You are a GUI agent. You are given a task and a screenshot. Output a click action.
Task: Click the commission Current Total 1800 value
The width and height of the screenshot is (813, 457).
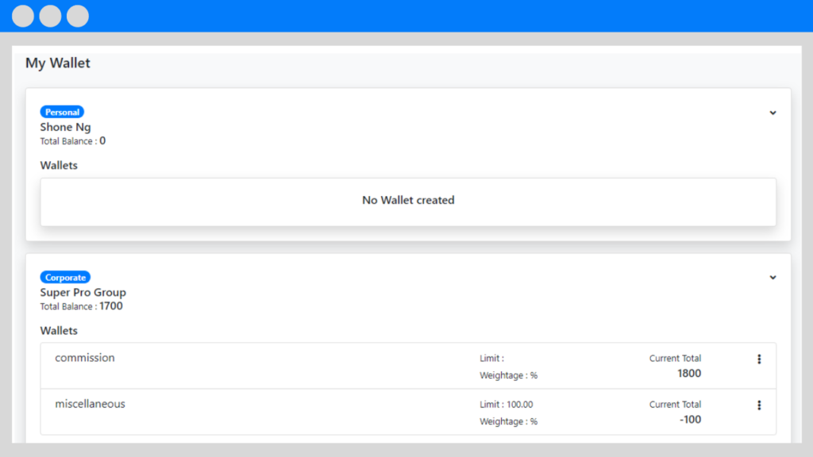pyautogui.click(x=689, y=373)
